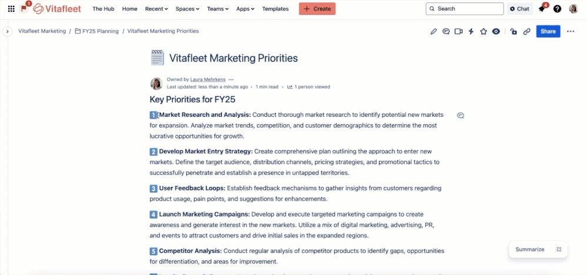
Task: Go to The Hub menu item
Action: pos(103,9)
